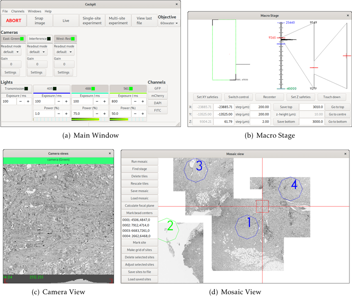Open Multi-site experiment
The image size is (352, 298).
point(118,20)
